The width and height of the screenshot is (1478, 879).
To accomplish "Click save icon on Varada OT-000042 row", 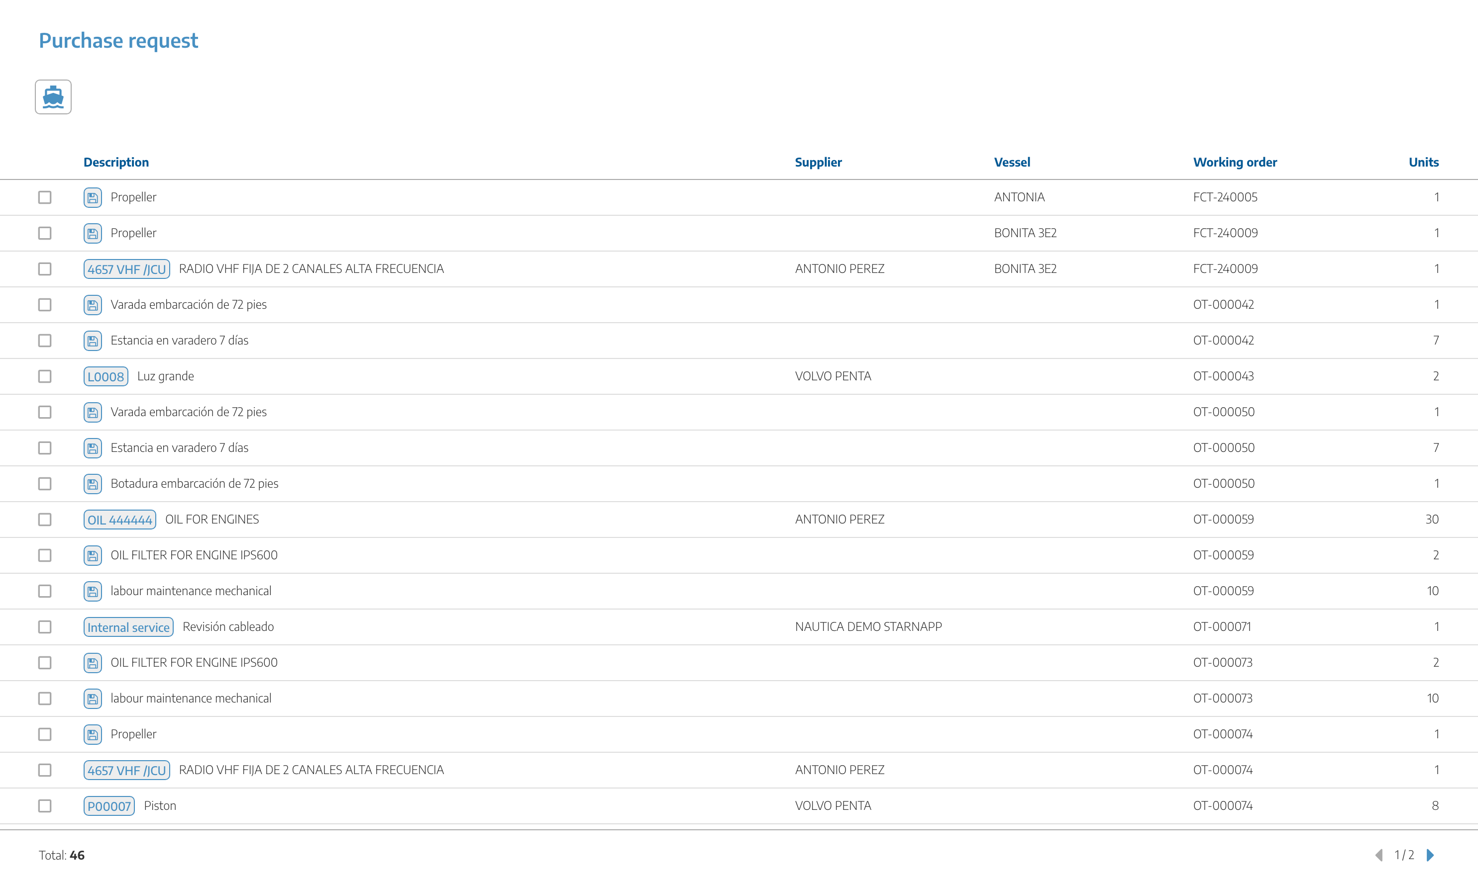I will pos(93,305).
